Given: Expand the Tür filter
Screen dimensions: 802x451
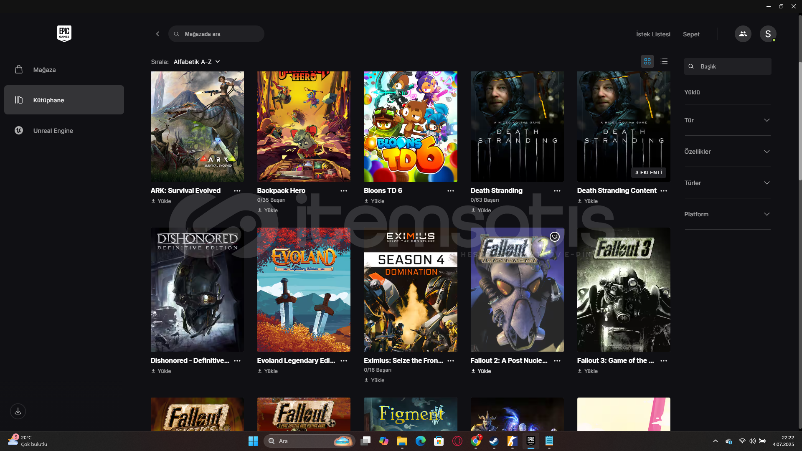Looking at the screenshot, I should [x=727, y=120].
